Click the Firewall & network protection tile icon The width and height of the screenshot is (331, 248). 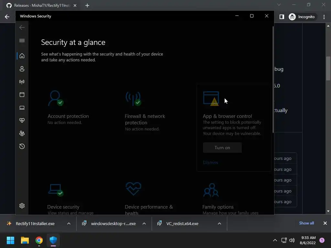[x=133, y=98]
